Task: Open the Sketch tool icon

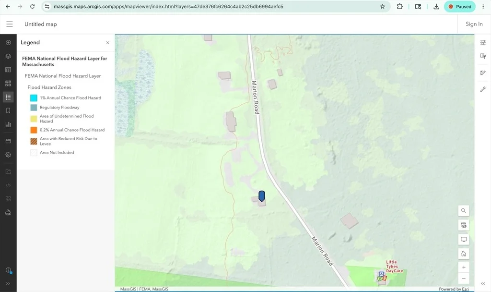Action: tap(483, 73)
